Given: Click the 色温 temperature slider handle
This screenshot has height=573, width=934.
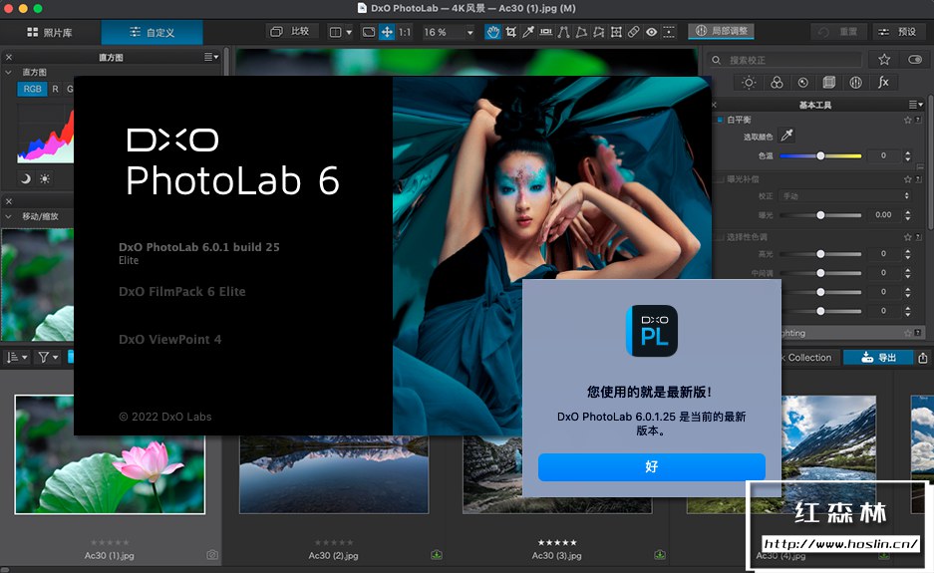Looking at the screenshot, I should tap(820, 155).
